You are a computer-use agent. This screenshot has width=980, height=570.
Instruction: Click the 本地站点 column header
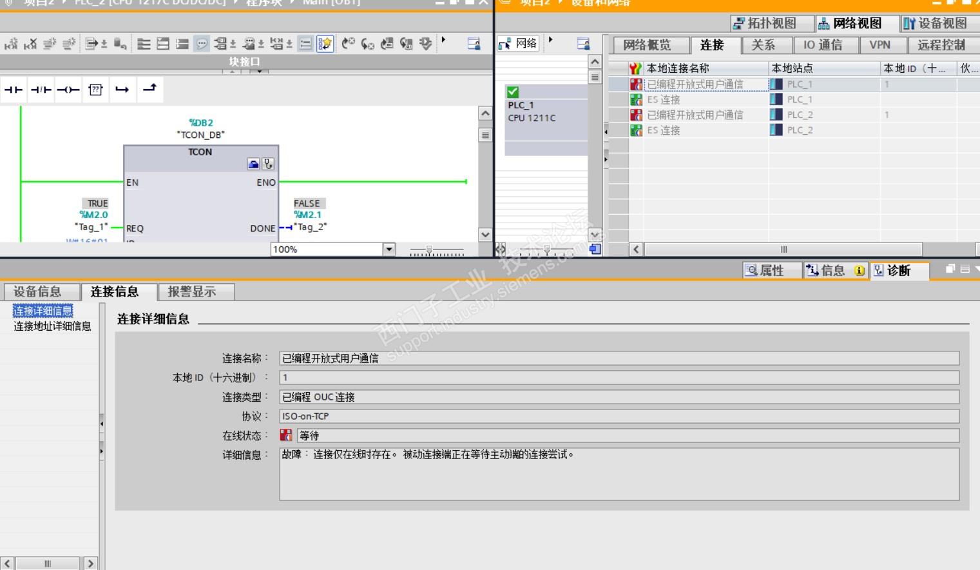823,68
